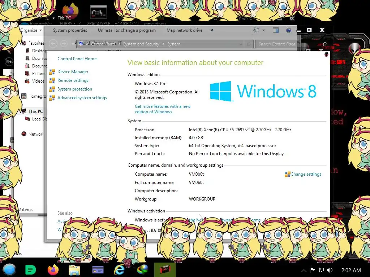Image resolution: width=370 pixels, height=277 pixels.
Task: Select System in the address breadcrumb
Action: pos(174,44)
